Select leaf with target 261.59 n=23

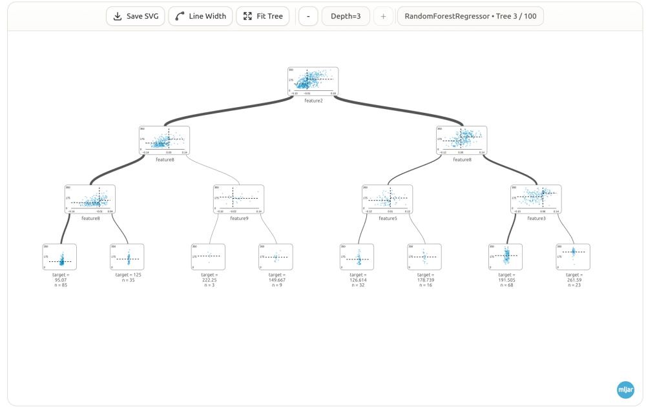click(573, 257)
